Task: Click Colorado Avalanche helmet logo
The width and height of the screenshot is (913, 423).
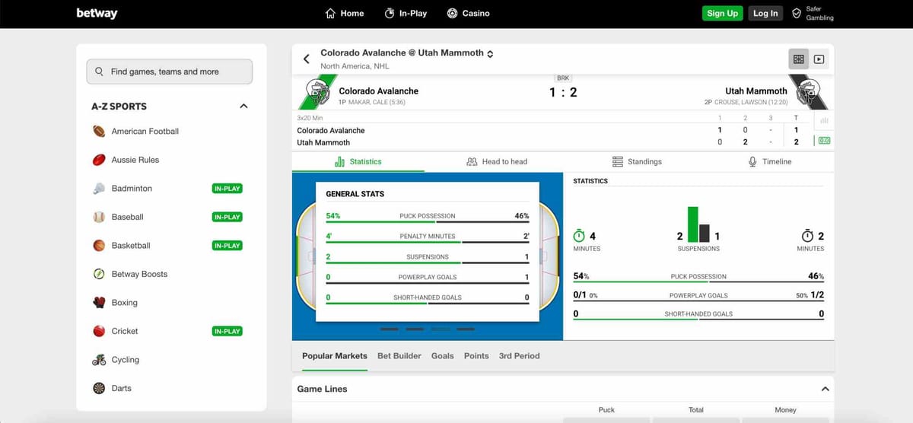Action: (317, 93)
